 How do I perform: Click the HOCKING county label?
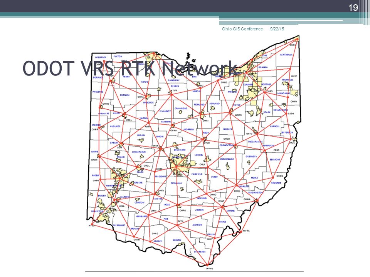(202, 199)
